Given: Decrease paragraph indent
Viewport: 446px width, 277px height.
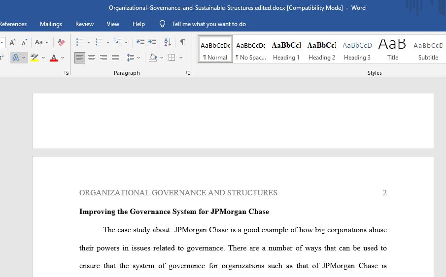Looking at the screenshot, I should (140, 42).
